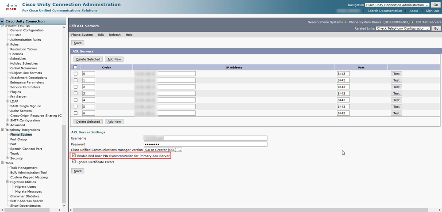Click the IP Address field for order 4

165,100
